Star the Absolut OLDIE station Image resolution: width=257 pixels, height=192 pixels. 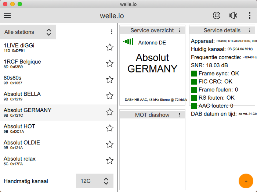(110, 145)
